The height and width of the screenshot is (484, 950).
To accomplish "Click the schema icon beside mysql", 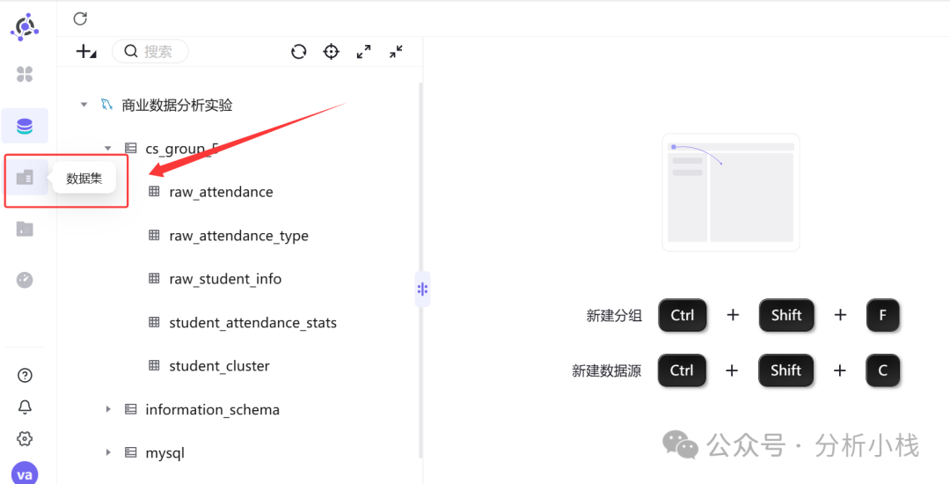I will 130,452.
